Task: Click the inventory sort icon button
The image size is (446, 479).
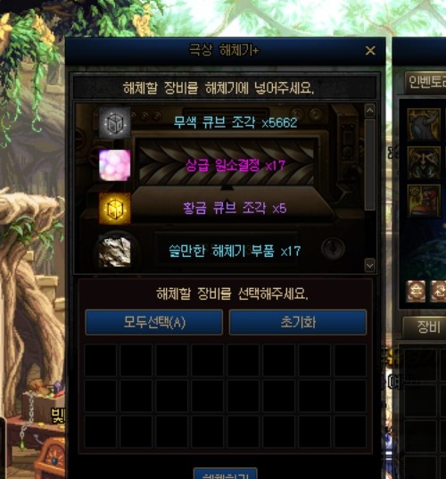Action: coord(416,292)
